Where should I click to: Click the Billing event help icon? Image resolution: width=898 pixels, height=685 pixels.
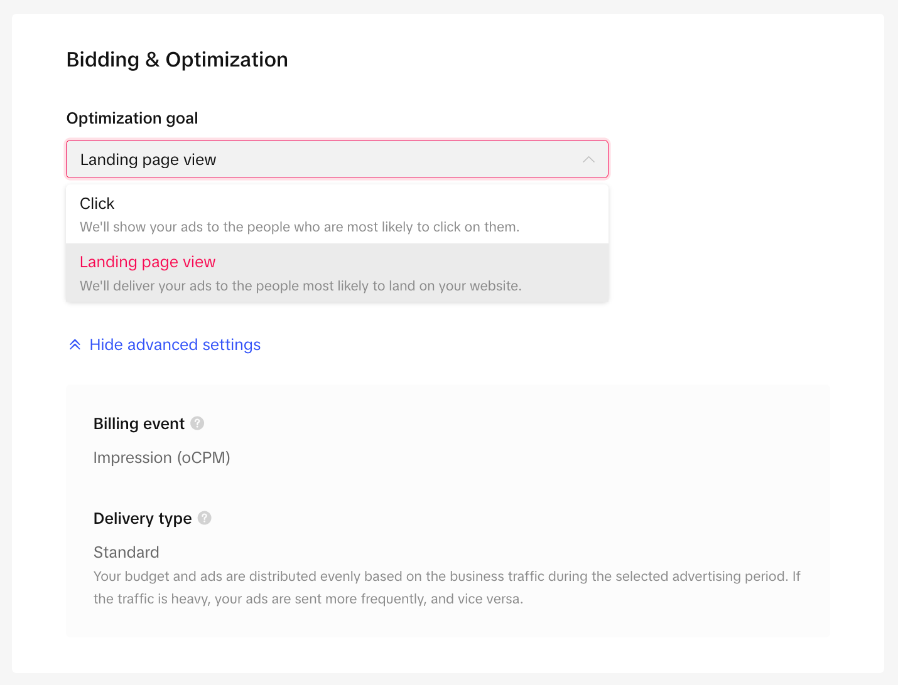tap(197, 423)
